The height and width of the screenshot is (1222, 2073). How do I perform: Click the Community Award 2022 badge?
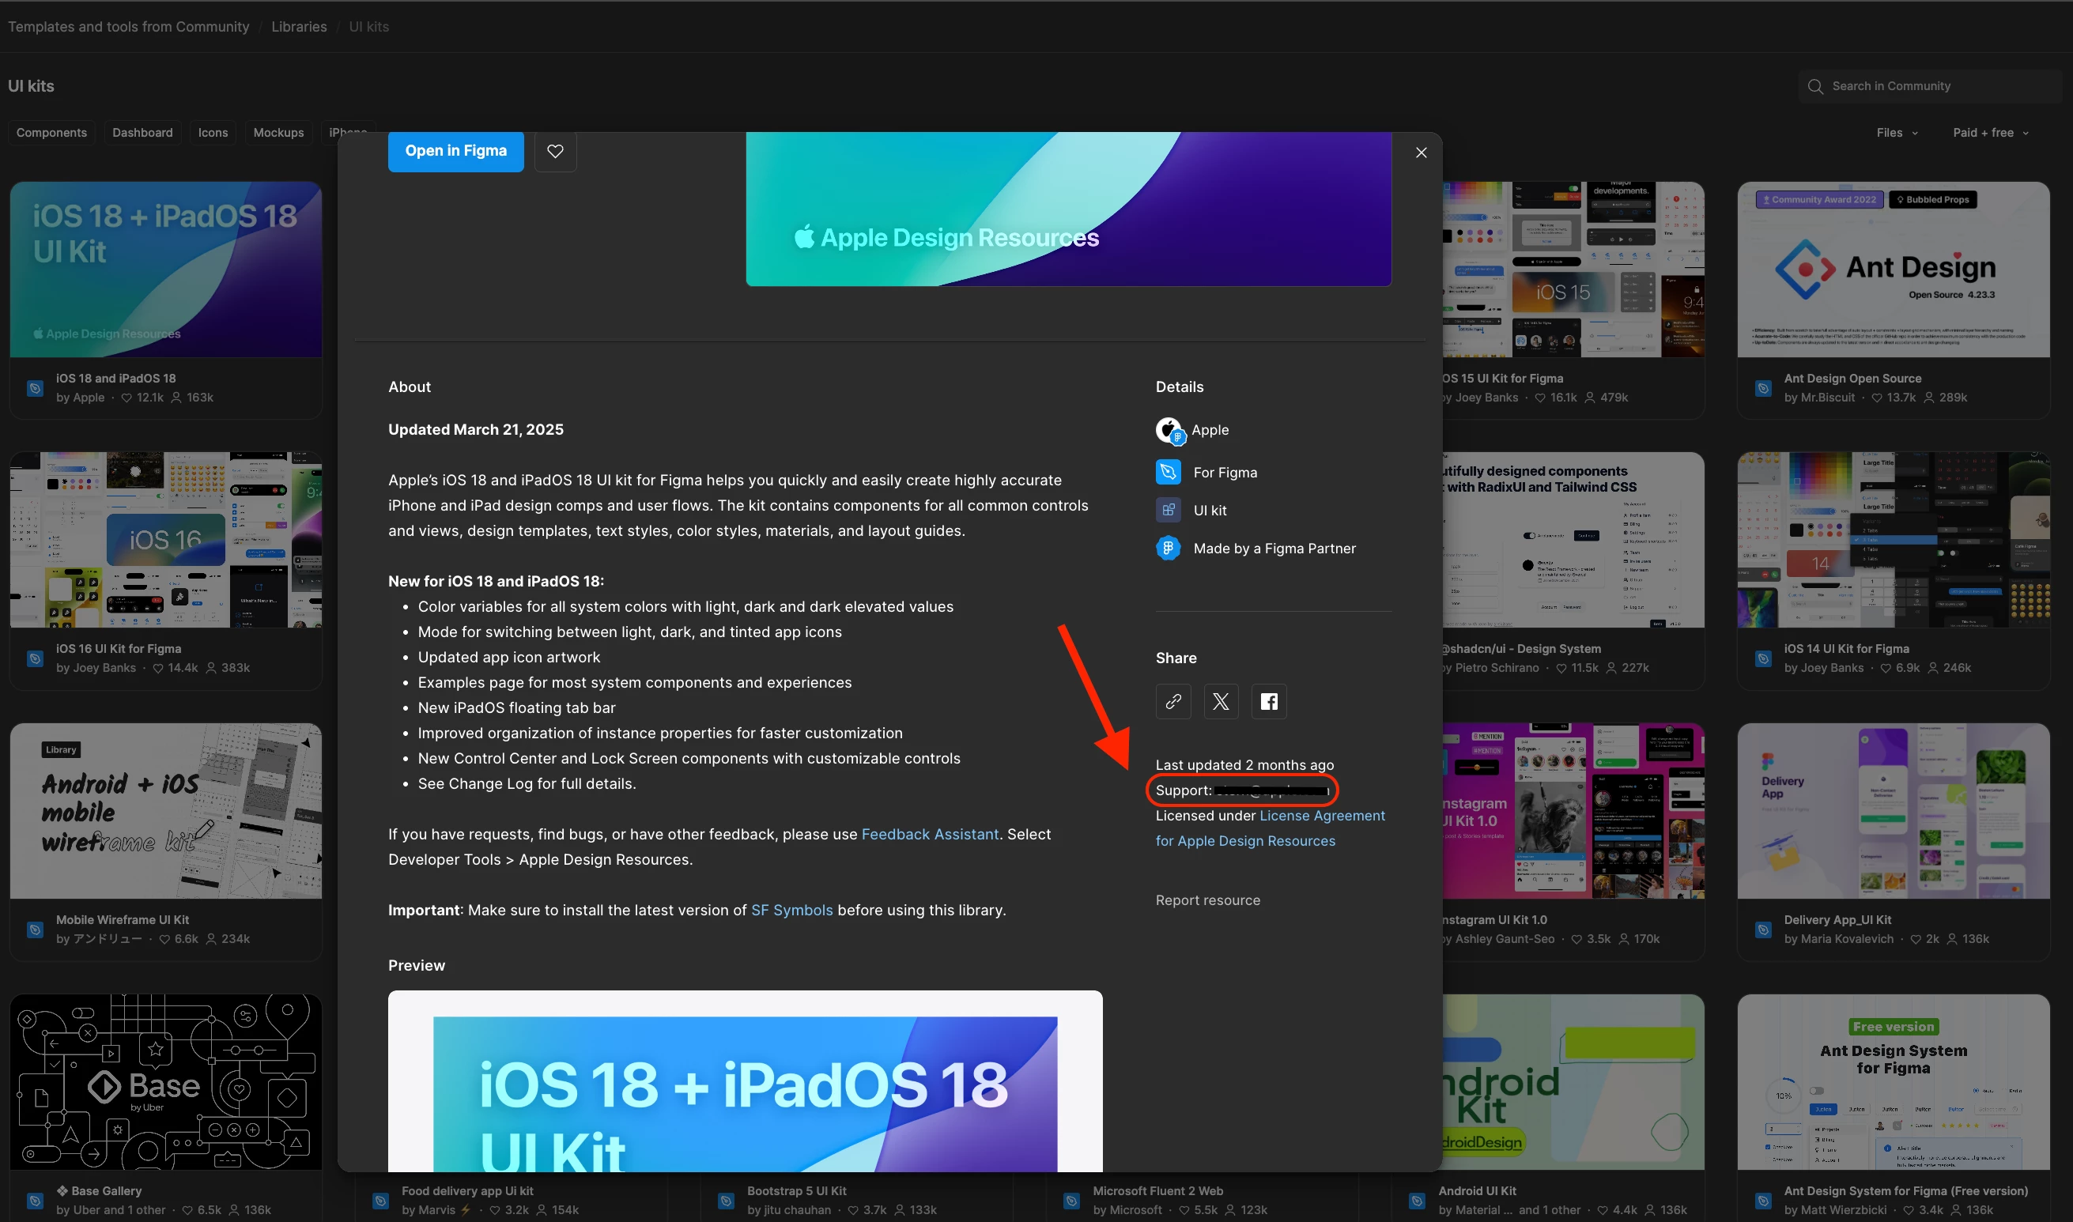pos(1819,199)
